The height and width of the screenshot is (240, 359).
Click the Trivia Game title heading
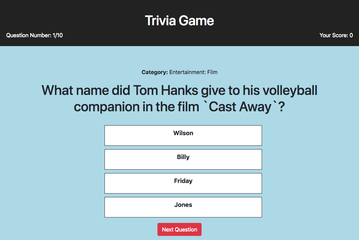[179, 20]
